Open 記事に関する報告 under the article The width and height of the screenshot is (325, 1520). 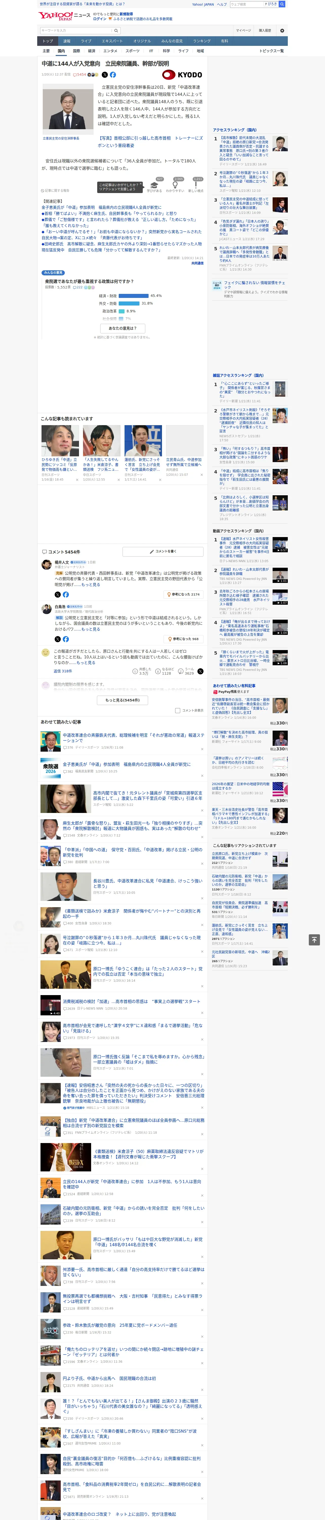coord(55,191)
